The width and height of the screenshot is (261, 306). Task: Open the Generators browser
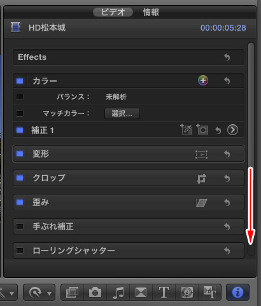pos(187,293)
